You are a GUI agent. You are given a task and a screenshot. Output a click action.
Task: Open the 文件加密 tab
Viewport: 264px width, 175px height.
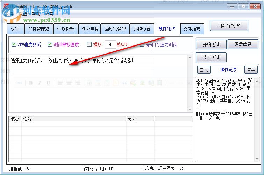coord(192,29)
